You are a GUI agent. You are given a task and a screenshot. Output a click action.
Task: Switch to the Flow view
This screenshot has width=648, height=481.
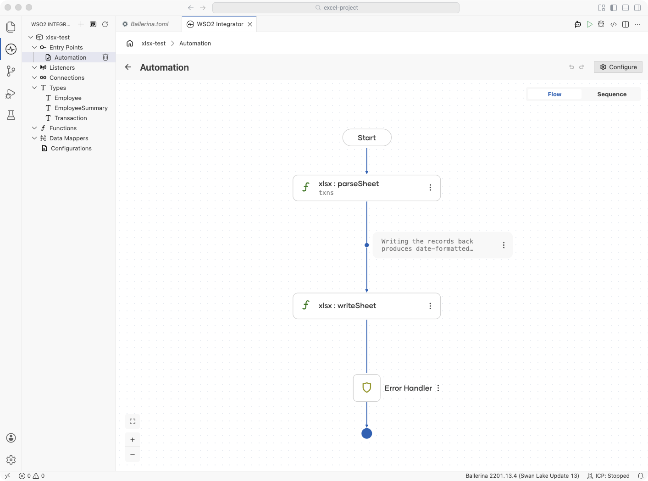pyautogui.click(x=554, y=94)
